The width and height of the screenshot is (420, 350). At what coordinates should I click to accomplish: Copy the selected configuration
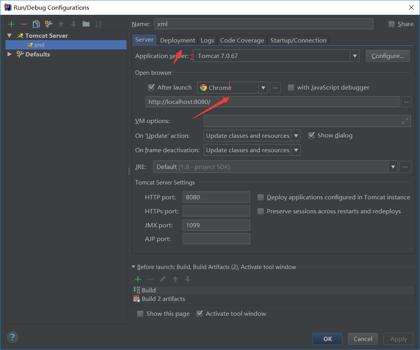36,24
